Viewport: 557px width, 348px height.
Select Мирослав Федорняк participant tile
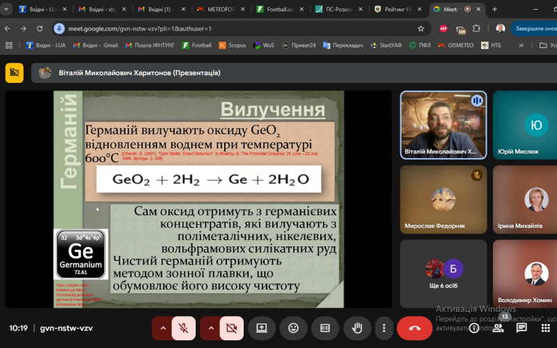(444, 200)
